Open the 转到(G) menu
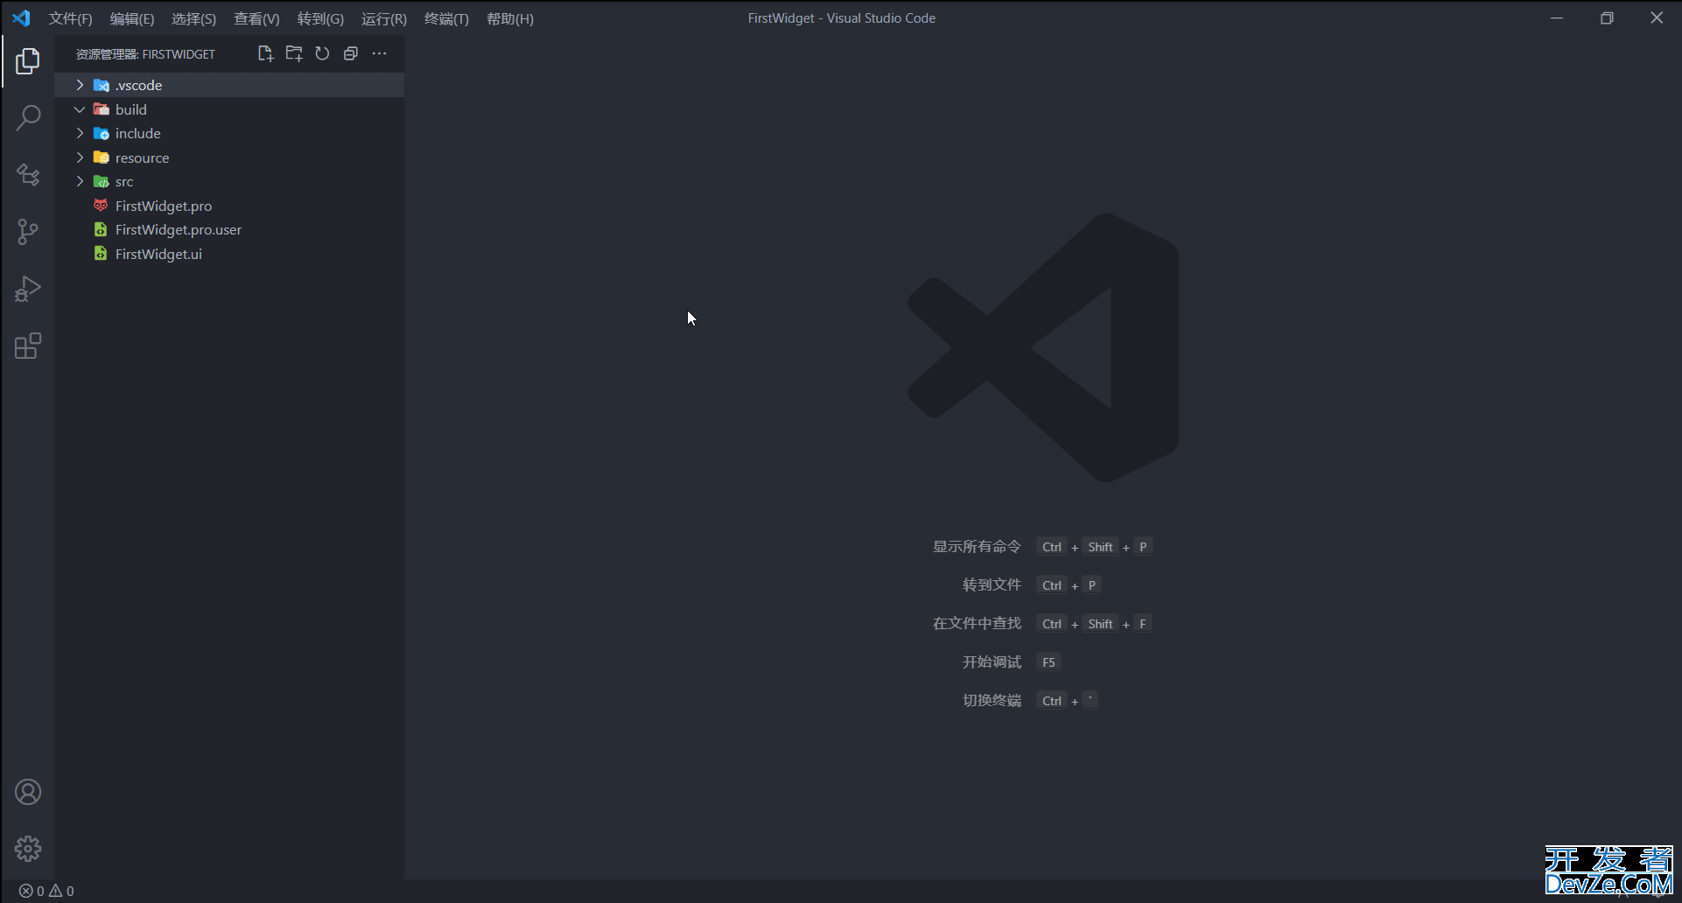 pyautogui.click(x=320, y=18)
